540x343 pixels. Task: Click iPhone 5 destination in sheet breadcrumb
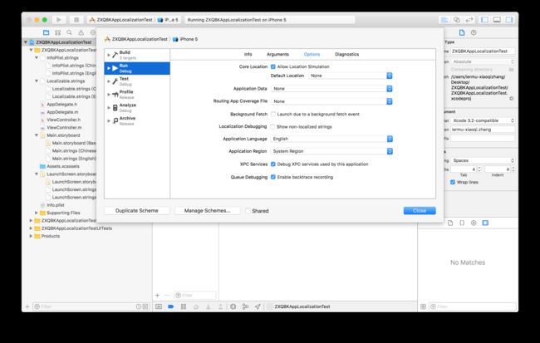(185, 39)
